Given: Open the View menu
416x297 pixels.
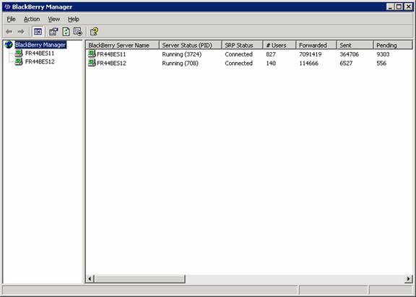Looking at the screenshot, I should pos(54,19).
